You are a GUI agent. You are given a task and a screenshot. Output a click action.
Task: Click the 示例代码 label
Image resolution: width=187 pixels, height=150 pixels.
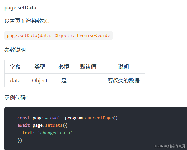(16, 97)
